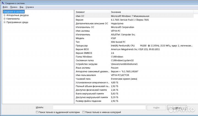Click the VITYA-PC\VICTOR value

(120, 75)
